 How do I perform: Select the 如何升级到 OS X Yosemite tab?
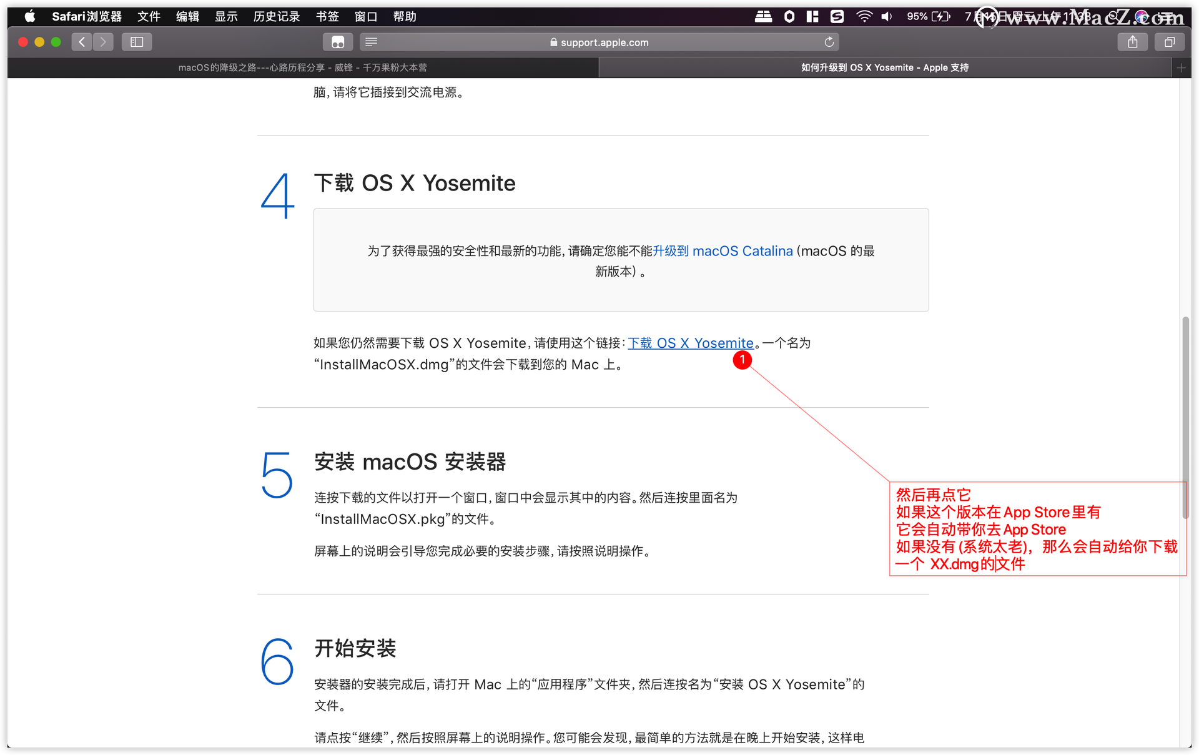[885, 67]
